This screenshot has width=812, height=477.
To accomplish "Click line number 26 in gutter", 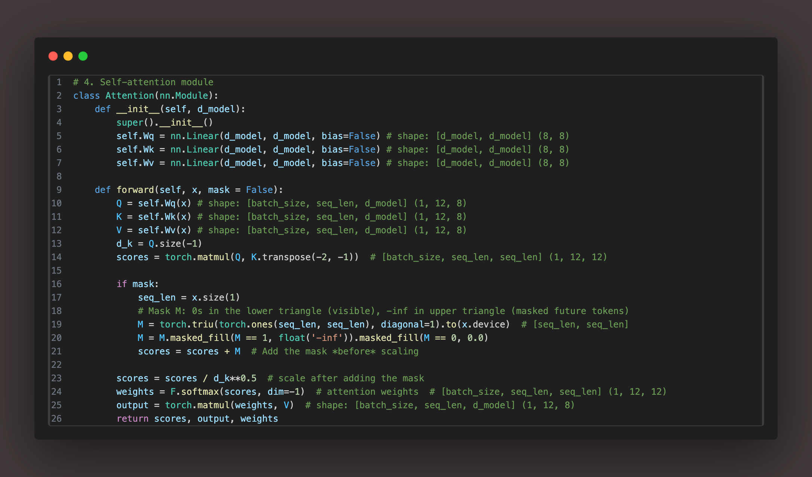I will pos(56,419).
